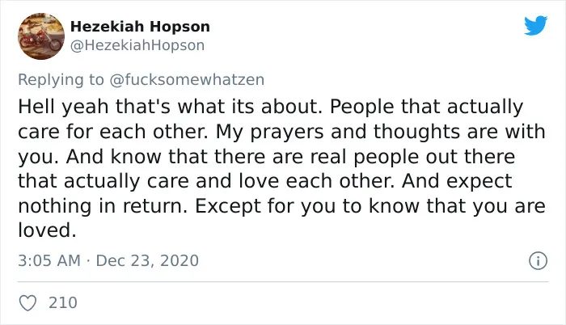Click the word "Except" in the tweet

[228, 206]
